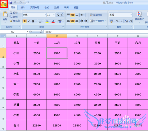Align text to the top
Screen dimensions: 148x131
pyautogui.click(x=68, y=15)
